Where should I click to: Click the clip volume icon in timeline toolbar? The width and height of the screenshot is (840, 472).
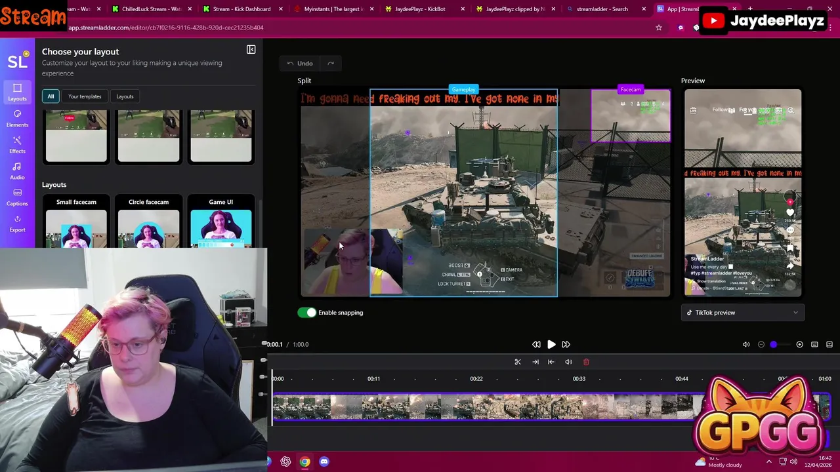(x=568, y=362)
